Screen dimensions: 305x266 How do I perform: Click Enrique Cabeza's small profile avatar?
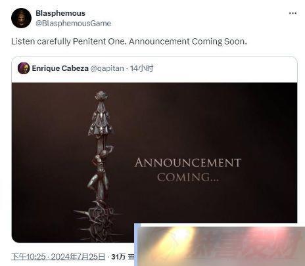[24, 68]
